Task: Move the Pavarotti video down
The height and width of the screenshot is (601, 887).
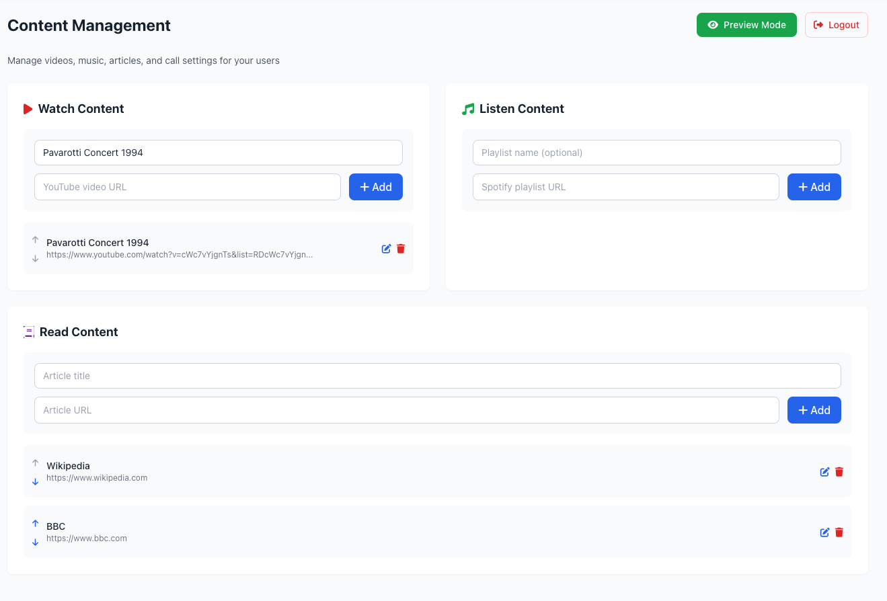Action: (36, 258)
